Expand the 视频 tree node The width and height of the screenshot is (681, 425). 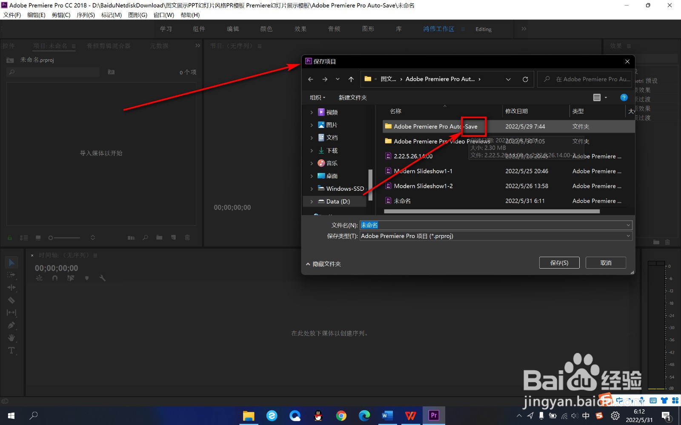click(x=312, y=113)
